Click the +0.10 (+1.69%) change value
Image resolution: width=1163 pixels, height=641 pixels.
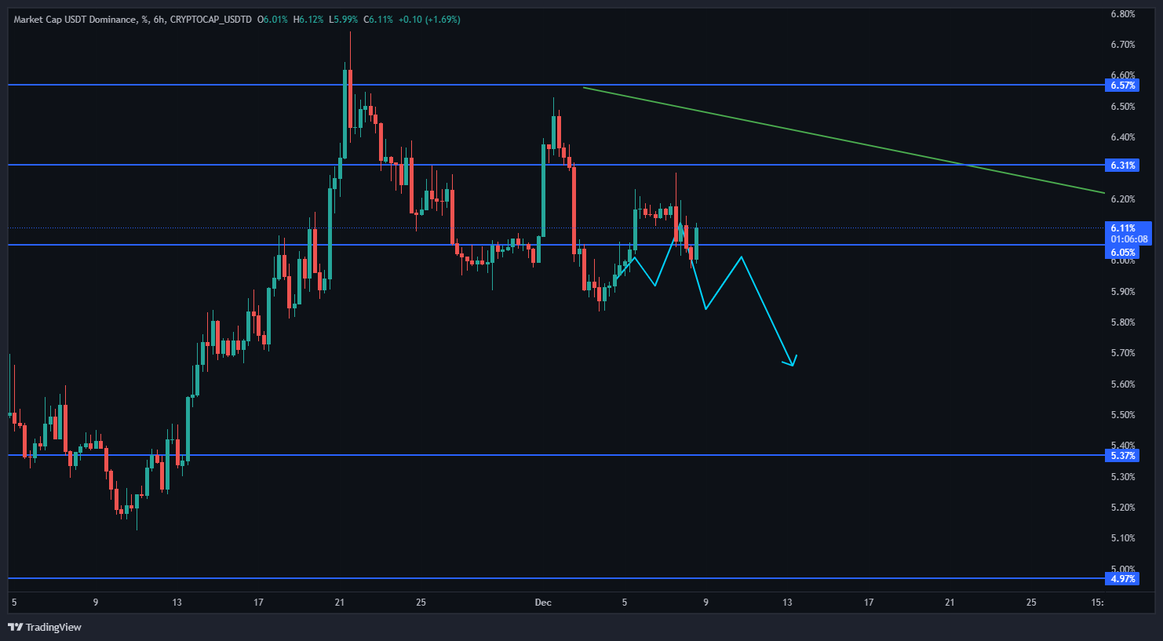point(429,20)
